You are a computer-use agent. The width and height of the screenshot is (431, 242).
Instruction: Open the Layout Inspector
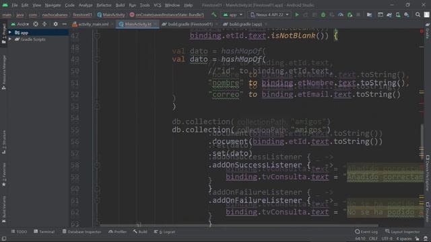(403, 232)
